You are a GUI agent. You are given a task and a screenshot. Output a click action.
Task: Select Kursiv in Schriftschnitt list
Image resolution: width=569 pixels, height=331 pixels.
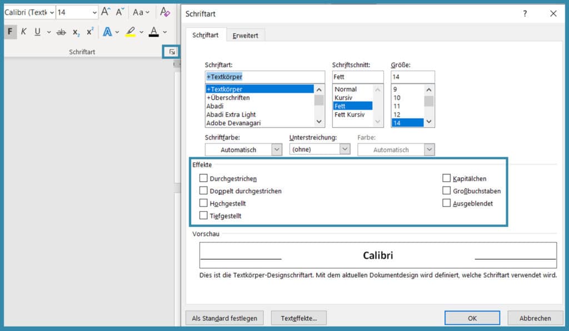click(x=343, y=97)
